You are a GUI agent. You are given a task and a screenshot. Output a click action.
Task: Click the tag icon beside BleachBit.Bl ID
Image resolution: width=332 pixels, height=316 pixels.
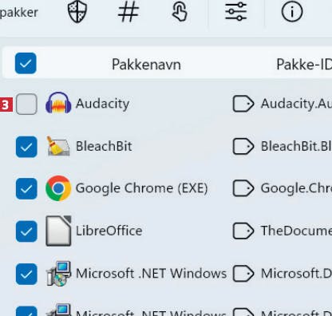(243, 146)
